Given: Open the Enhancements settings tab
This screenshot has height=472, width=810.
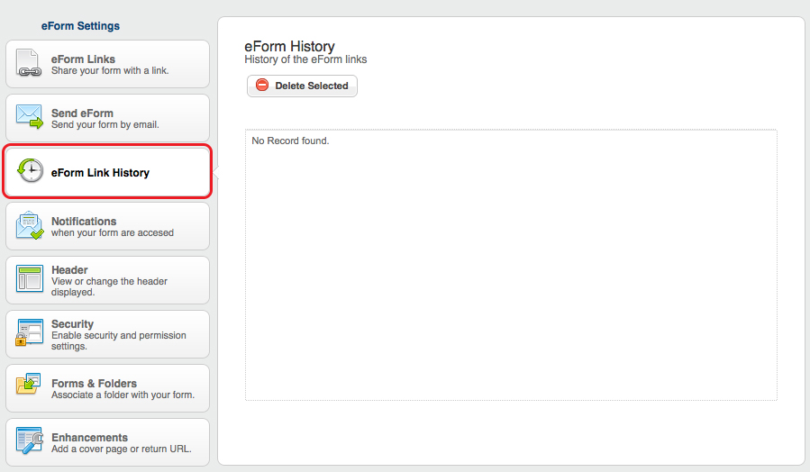Looking at the screenshot, I should [x=107, y=442].
